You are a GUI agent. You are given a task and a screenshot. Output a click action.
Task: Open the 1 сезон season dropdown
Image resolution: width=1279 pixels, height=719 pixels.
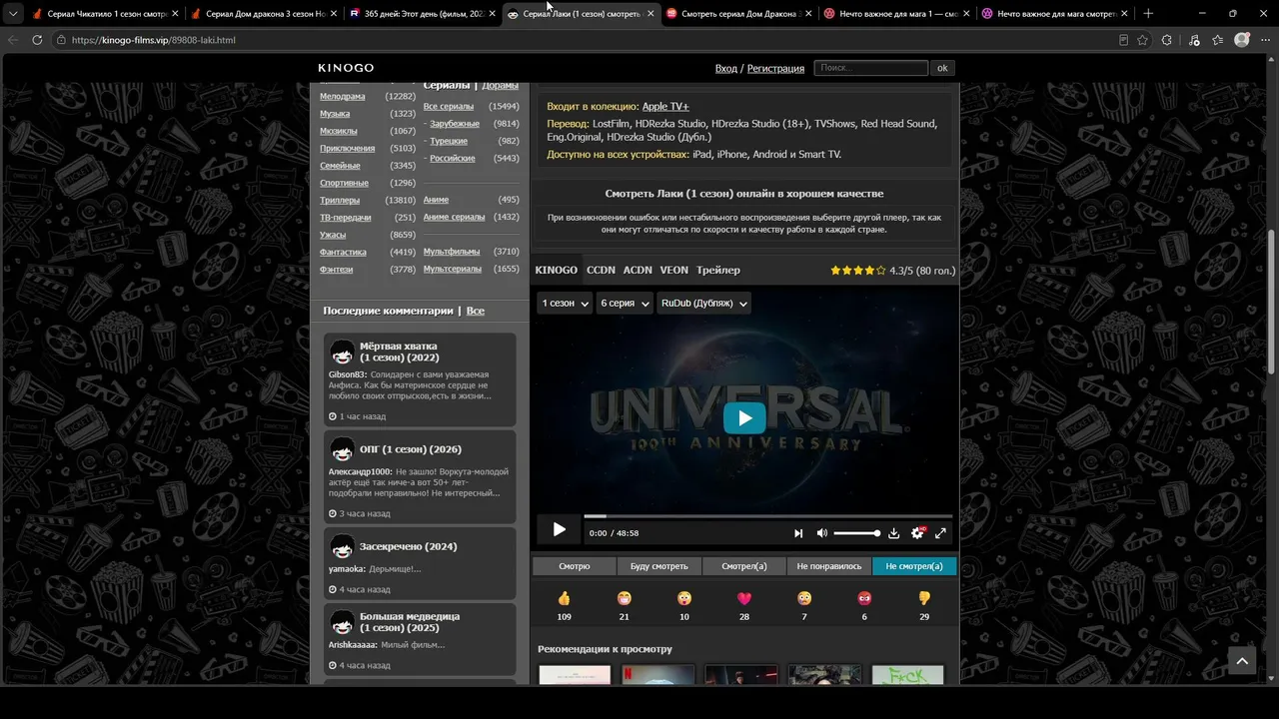point(565,304)
